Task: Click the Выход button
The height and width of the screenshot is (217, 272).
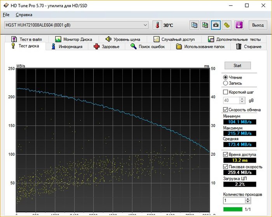Action: click(x=258, y=25)
